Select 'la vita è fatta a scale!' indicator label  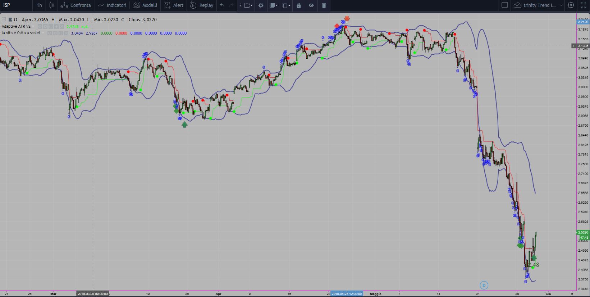(x=21, y=33)
